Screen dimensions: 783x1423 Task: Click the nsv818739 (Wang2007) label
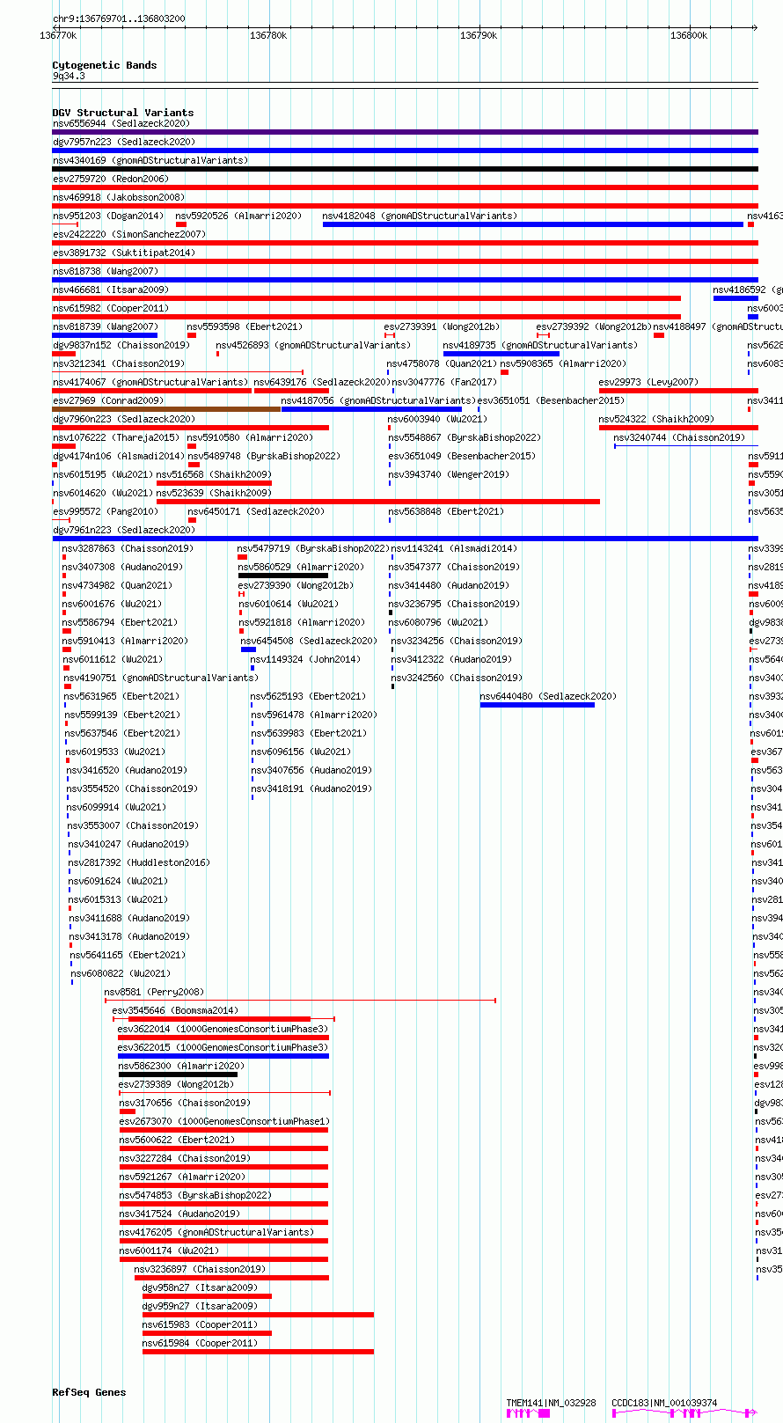point(106,326)
